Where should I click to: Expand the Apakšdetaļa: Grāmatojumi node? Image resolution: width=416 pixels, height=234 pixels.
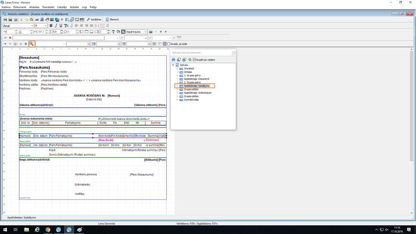click(177, 93)
